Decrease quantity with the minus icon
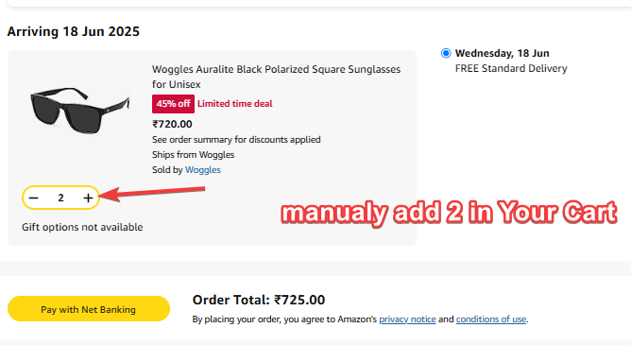The height and width of the screenshot is (345, 631). click(x=34, y=198)
